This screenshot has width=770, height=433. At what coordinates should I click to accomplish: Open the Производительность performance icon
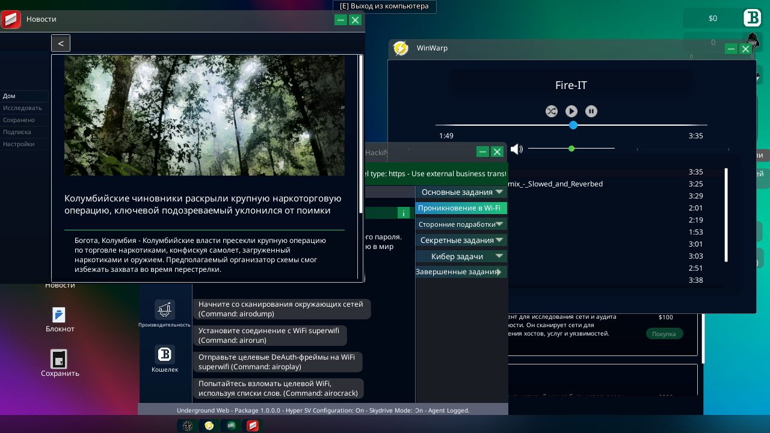(x=165, y=309)
